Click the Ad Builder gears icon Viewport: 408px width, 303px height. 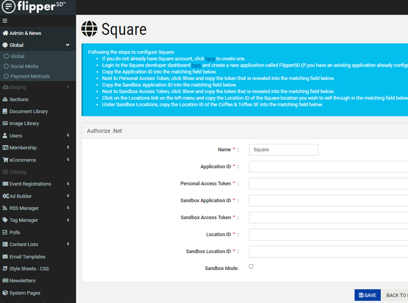point(6,196)
